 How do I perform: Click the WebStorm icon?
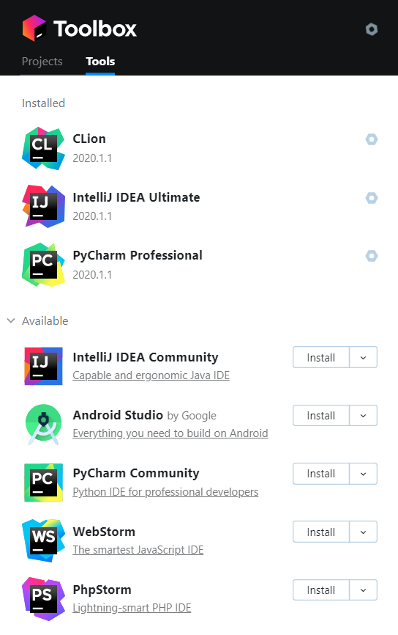[x=43, y=540]
